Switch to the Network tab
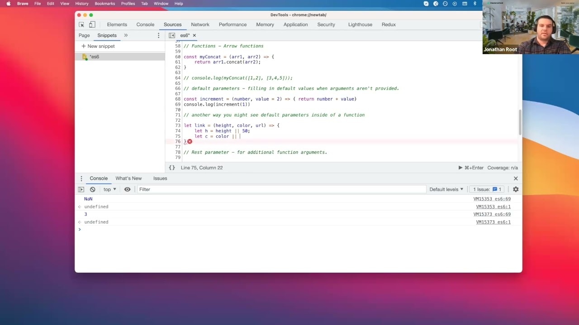The width and height of the screenshot is (579, 325). (200, 24)
